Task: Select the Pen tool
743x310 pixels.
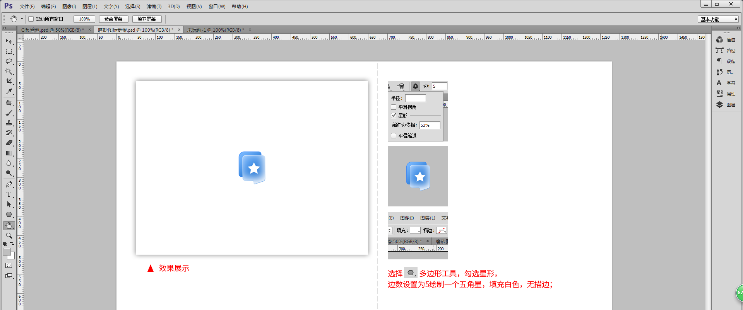Action: point(9,184)
